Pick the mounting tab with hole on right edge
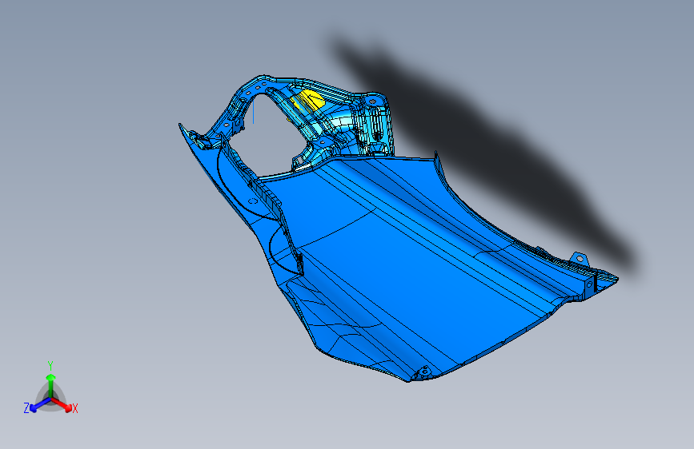Viewport: 694px width, 449px height. click(579, 259)
